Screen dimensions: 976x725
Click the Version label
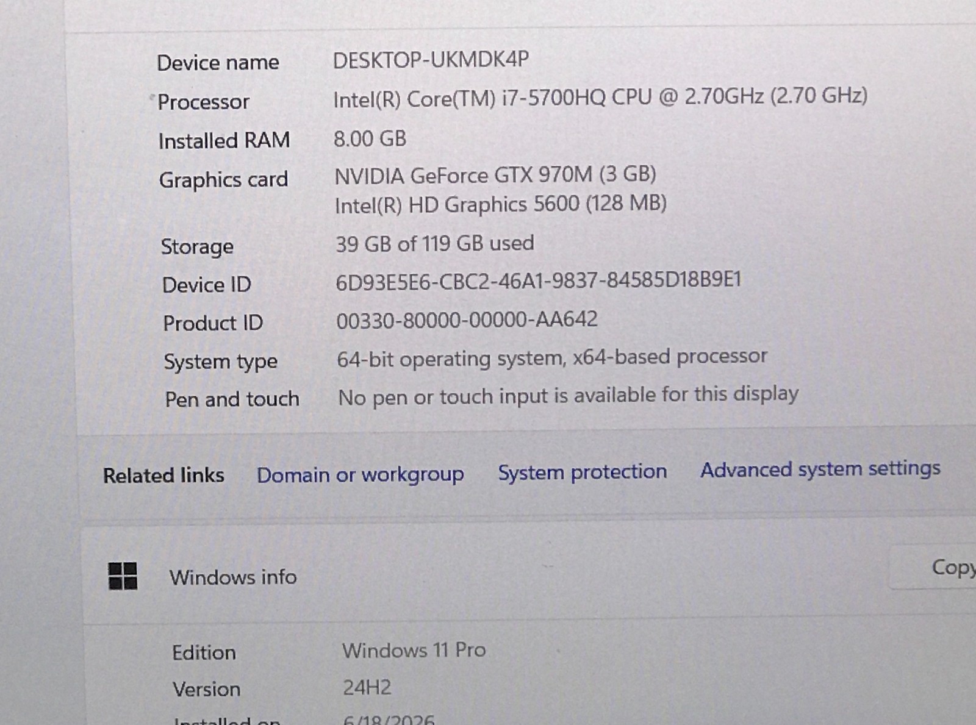pyautogui.click(x=206, y=690)
